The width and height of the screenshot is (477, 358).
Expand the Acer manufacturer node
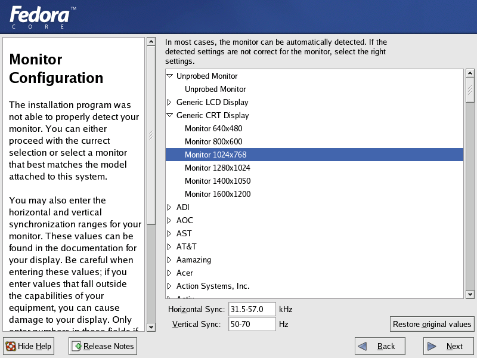169,273
